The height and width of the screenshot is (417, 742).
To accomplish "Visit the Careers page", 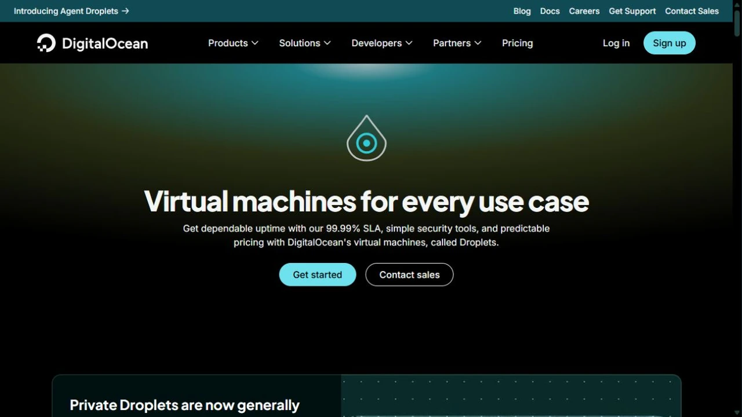I will click(x=584, y=11).
